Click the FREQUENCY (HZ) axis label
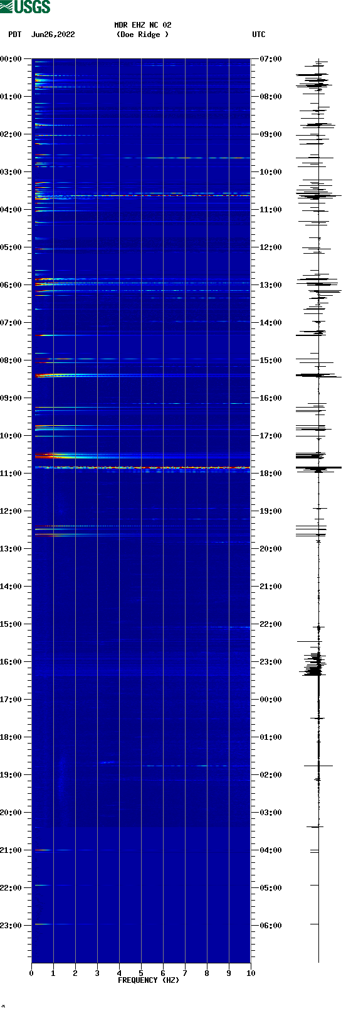 click(149, 980)
